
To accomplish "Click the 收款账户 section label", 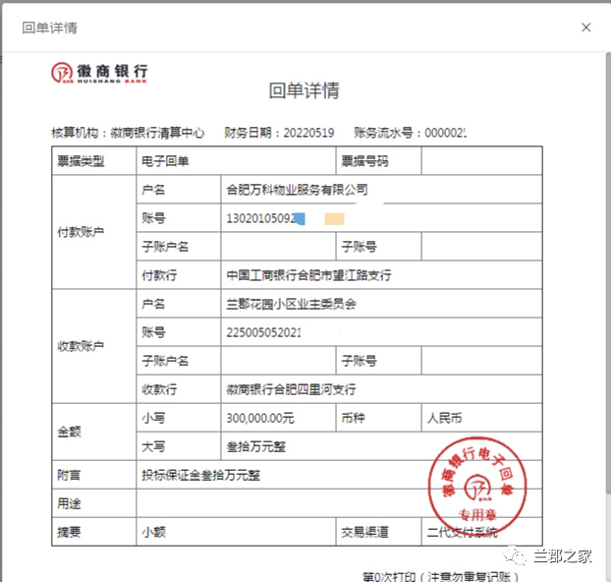I will [81, 346].
